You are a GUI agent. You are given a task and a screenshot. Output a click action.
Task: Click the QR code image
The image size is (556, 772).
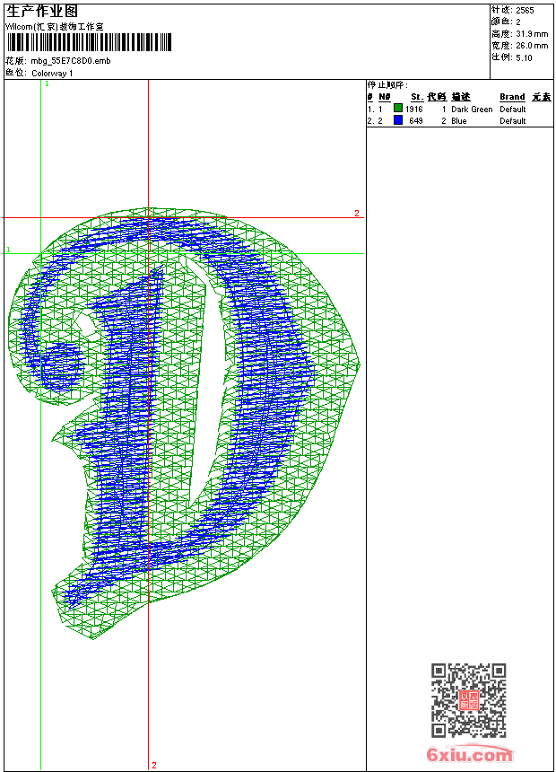coord(468,700)
